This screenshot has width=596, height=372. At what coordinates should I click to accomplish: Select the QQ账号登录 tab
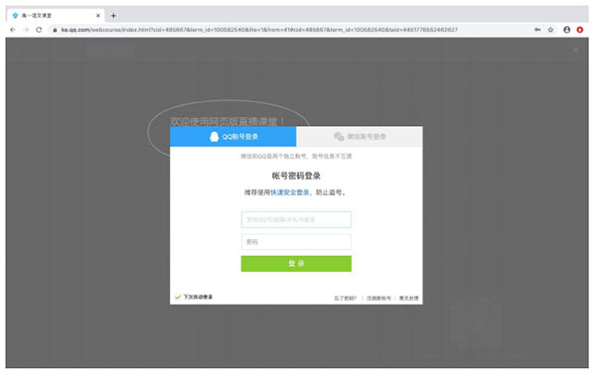[x=233, y=137]
